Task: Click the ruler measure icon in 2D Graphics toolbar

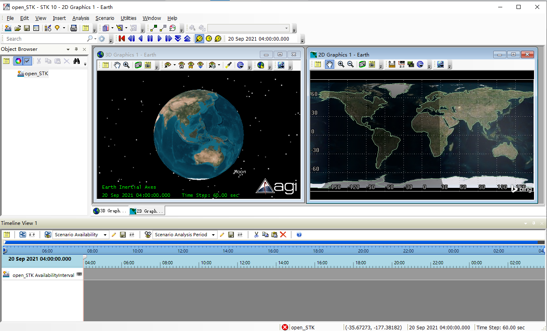Action: pyautogui.click(x=392, y=64)
